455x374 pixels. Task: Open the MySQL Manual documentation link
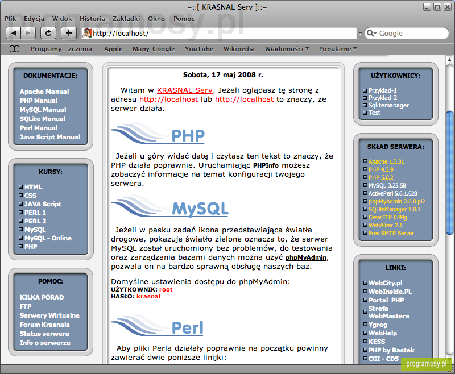43,110
